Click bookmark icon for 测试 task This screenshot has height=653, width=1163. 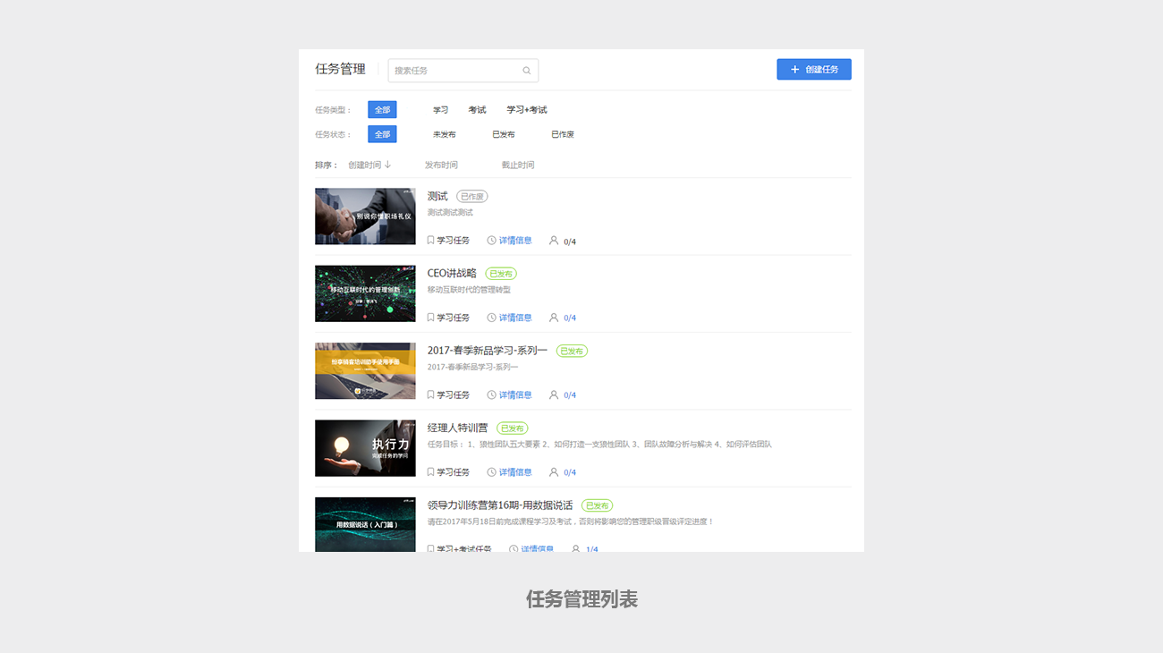(430, 241)
